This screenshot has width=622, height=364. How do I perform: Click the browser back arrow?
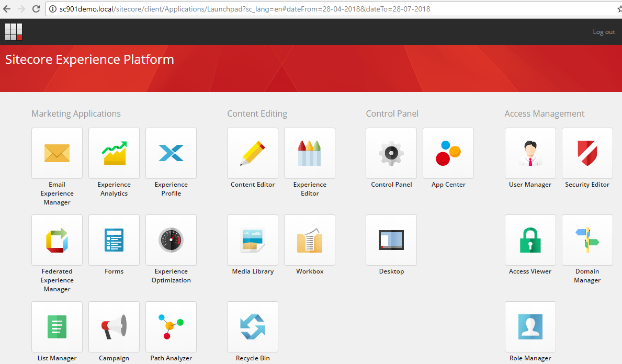tap(7, 9)
